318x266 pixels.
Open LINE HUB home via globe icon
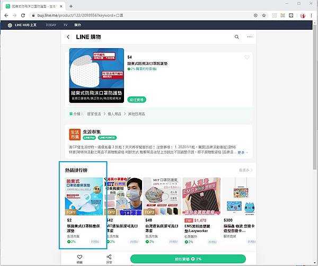coord(10,25)
